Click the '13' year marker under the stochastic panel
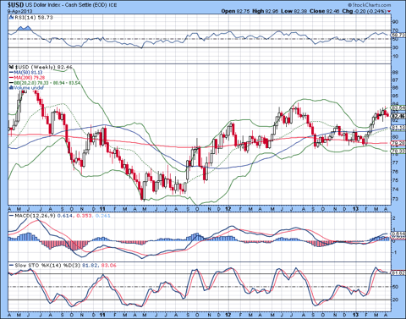Image resolution: width=406 pixels, height=319 pixels. tap(356, 315)
